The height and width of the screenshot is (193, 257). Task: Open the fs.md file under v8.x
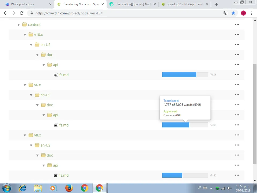click(64, 175)
